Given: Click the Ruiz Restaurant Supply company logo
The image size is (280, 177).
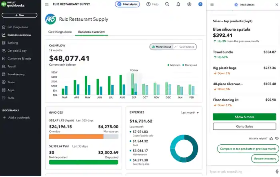Looking at the screenshot, I should pyautogui.click(x=50, y=19).
